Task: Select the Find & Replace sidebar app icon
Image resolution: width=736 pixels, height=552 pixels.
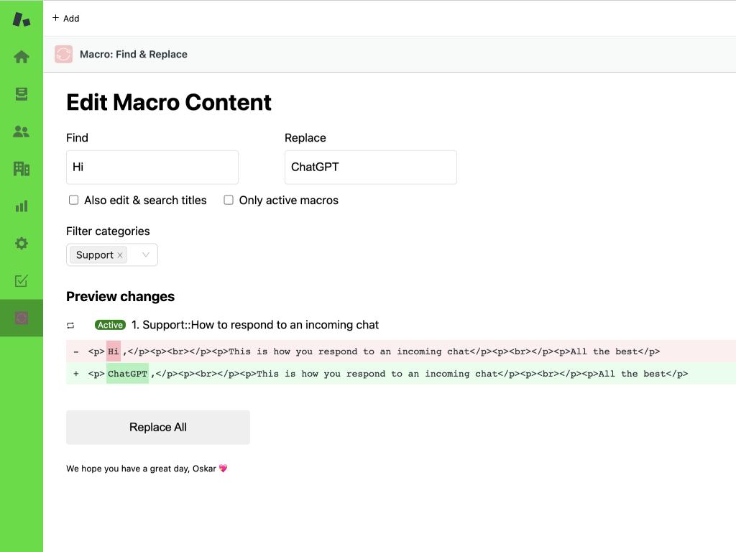Action: tap(22, 318)
